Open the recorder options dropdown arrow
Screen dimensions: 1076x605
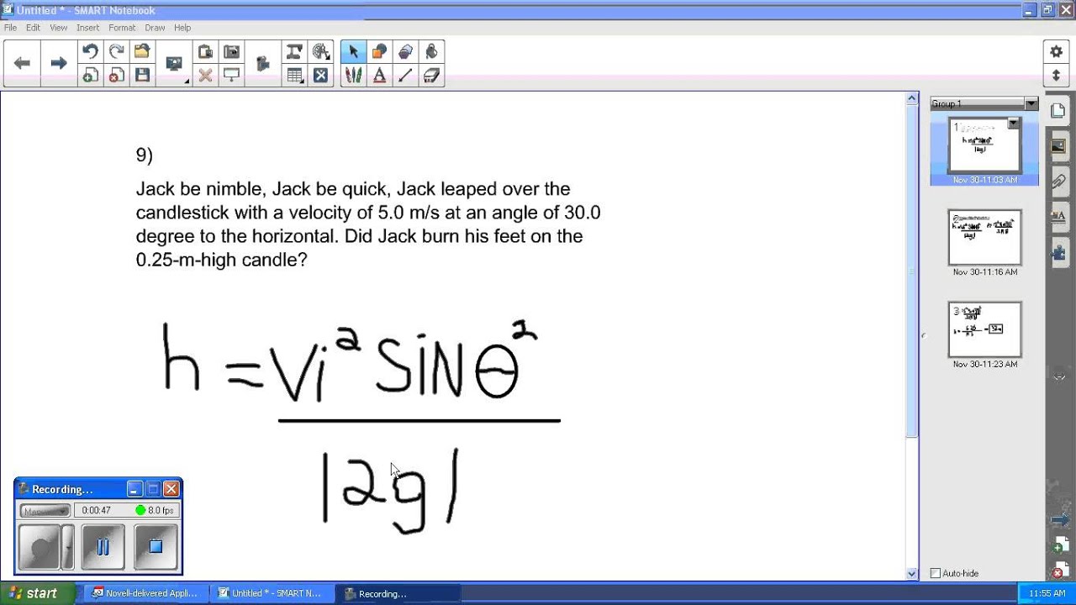coord(68,547)
